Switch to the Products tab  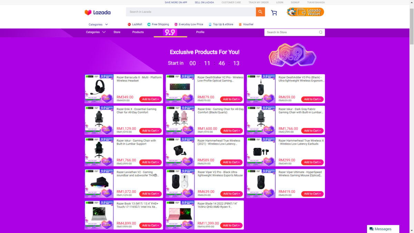[138, 32]
